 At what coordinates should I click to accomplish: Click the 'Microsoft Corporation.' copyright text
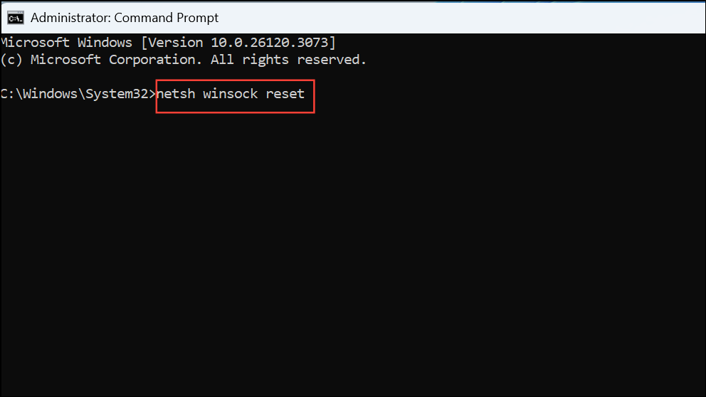point(116,60)
